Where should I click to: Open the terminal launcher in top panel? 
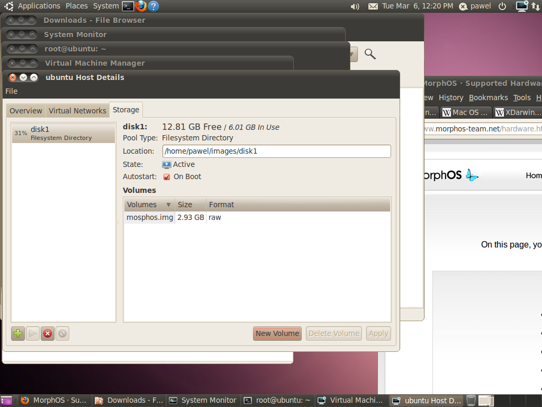pos(128,6)
